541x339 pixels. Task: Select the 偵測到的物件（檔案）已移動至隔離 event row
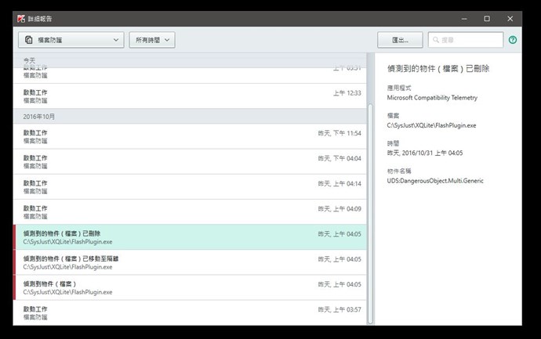tap(188, 262)
